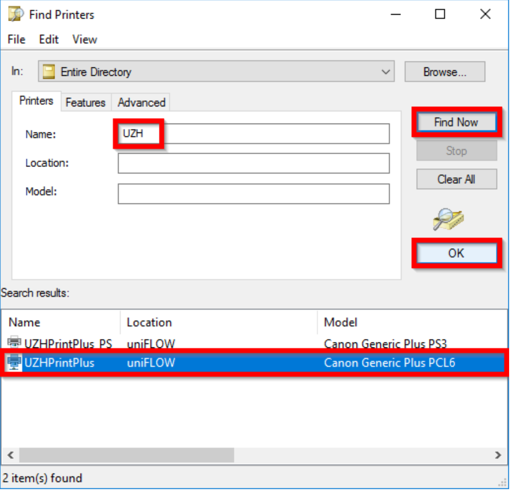Click the Clear All button

pos(456,179)
